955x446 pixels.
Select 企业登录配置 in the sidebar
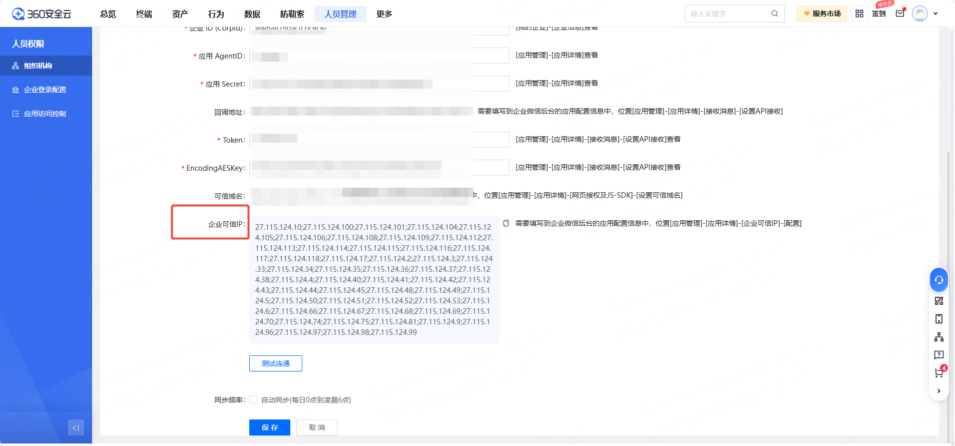click(x=45, y=90)
